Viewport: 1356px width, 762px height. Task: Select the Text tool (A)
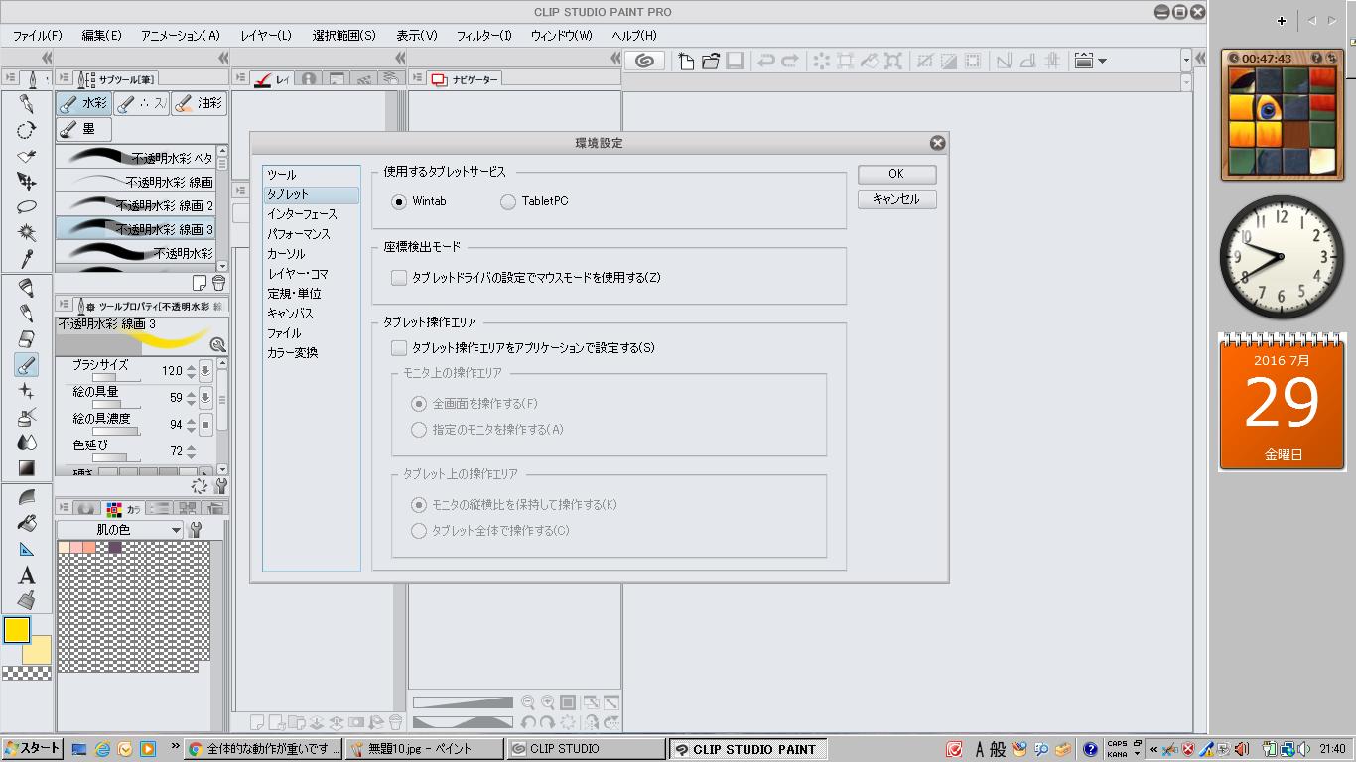click(27, 575)
